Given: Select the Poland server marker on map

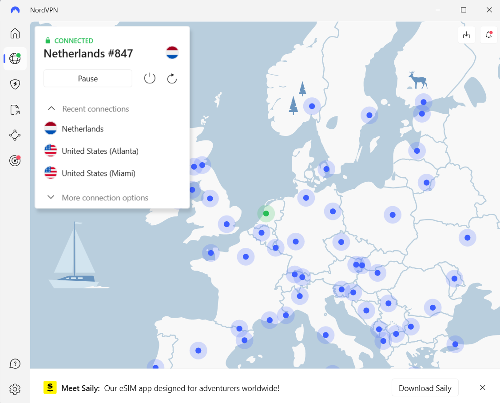Looking at the screenshot, I should coord(393,215).
